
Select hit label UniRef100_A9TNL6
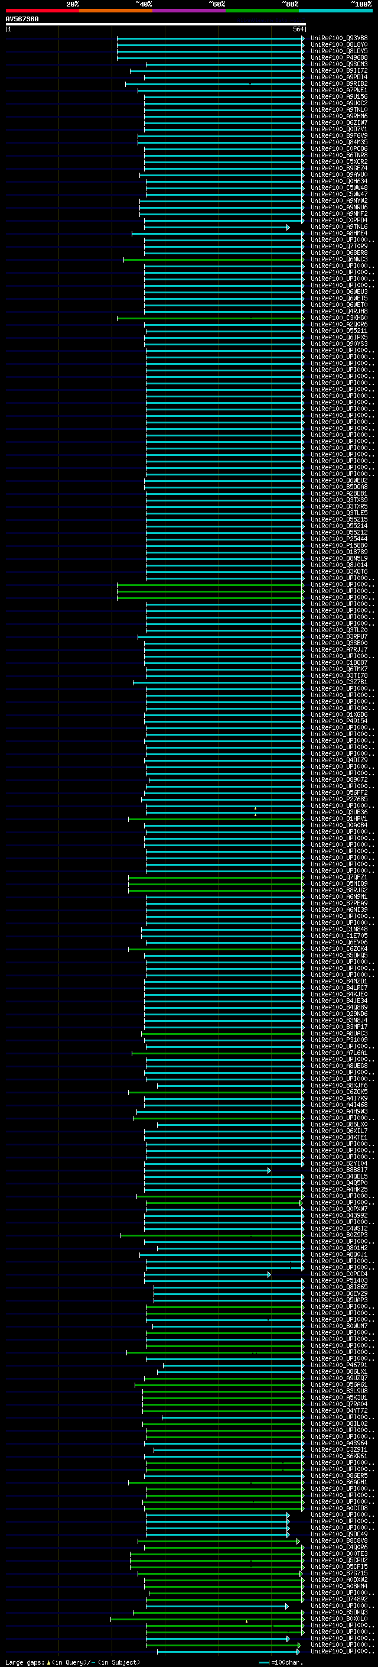point(339,226)
